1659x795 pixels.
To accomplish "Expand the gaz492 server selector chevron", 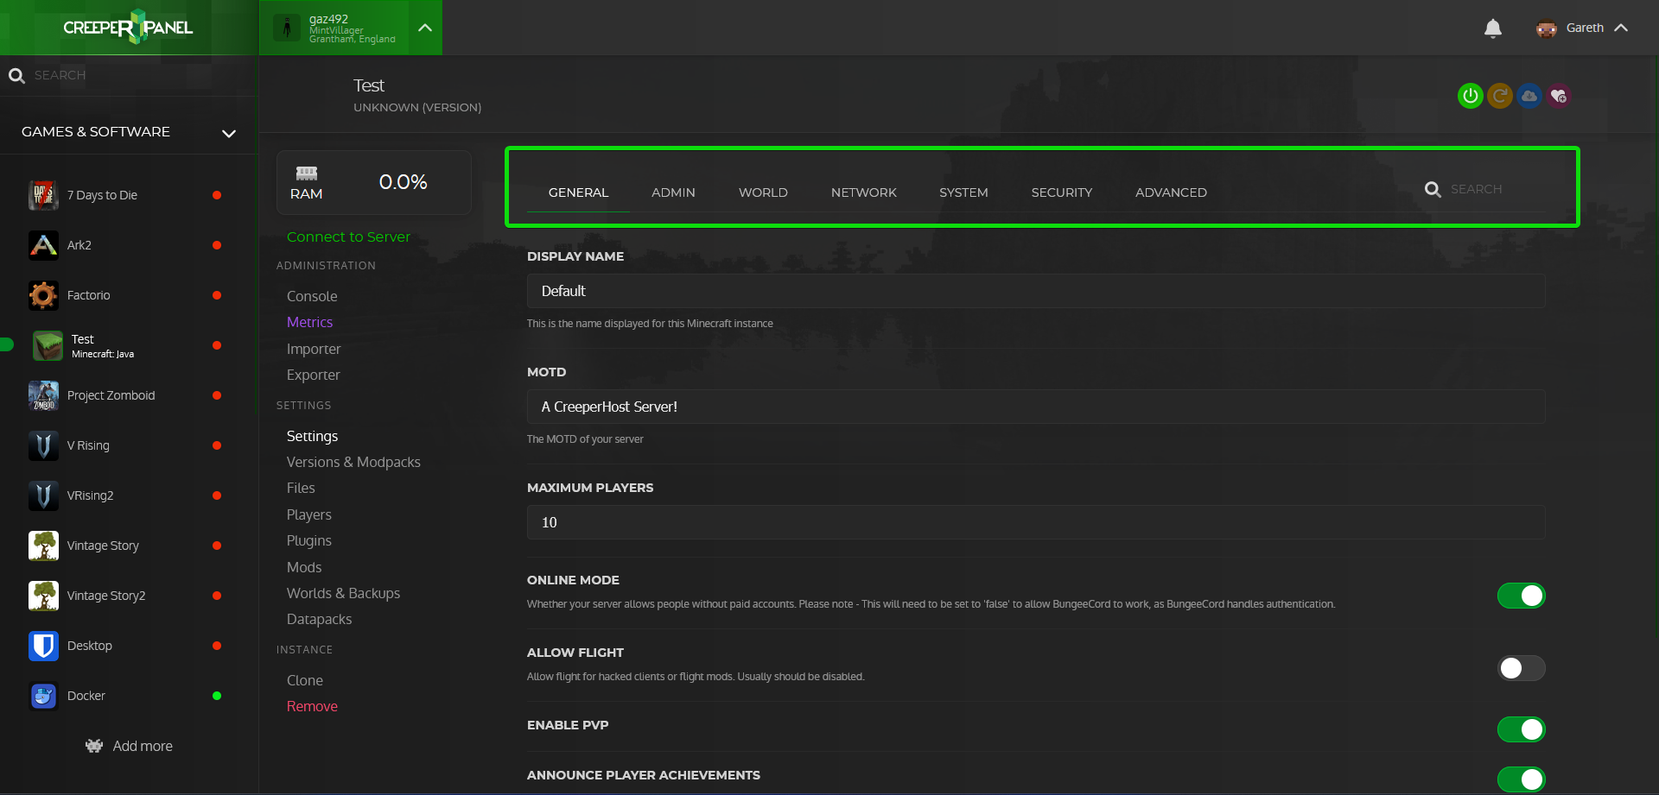I will pos(425,28).
